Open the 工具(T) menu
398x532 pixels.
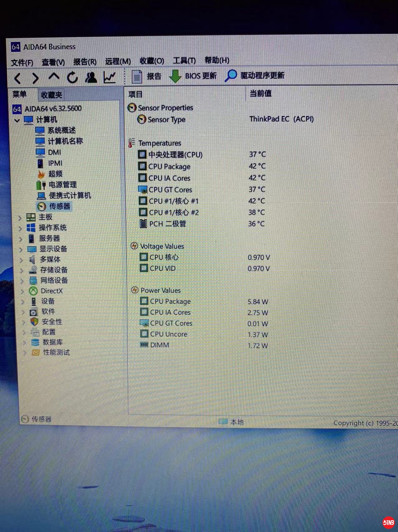184,60
